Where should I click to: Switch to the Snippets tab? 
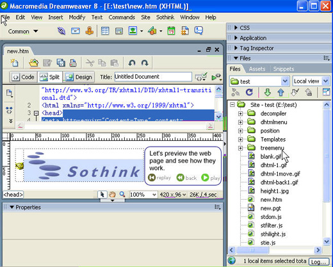(284, 69)
